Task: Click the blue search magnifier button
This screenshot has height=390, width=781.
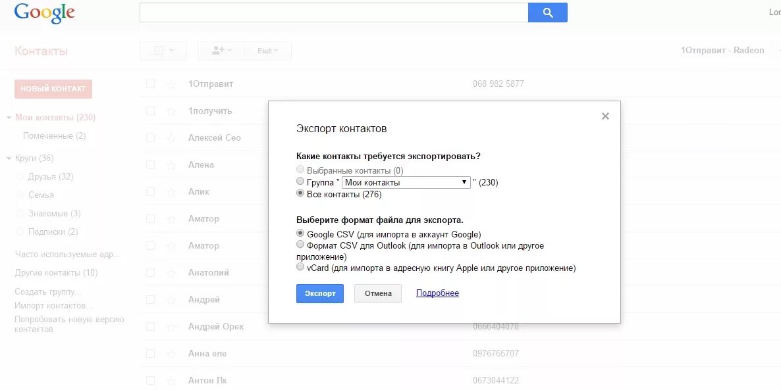Action: [547, 13]
